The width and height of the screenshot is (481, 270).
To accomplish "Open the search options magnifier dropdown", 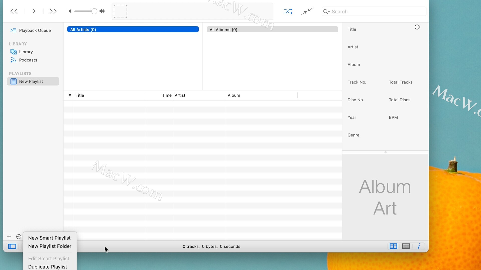I will [x=326, y=11].
